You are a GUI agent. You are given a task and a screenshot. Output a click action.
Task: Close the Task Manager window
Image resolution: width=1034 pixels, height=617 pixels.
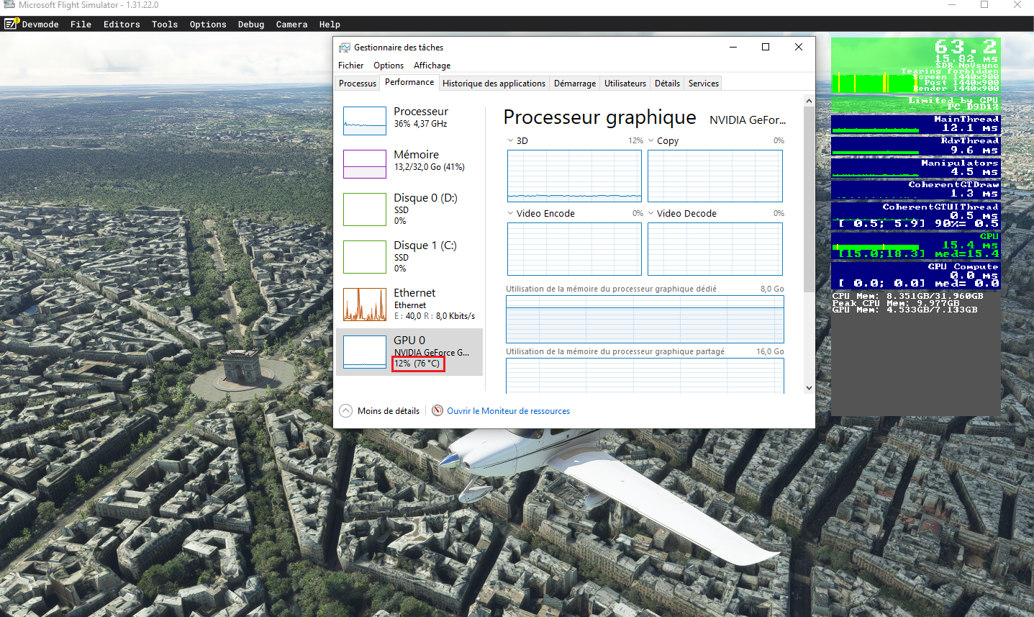pos(799,47)
